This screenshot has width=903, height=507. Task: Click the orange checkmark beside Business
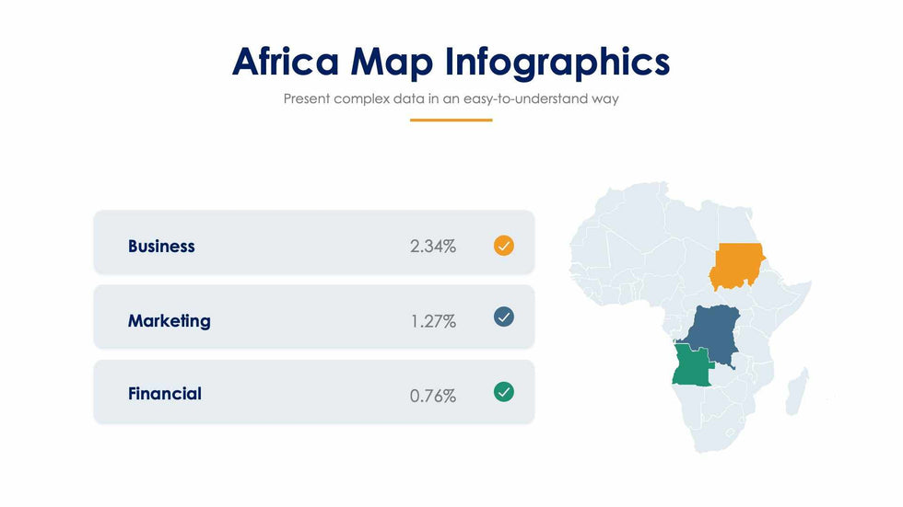504,246
